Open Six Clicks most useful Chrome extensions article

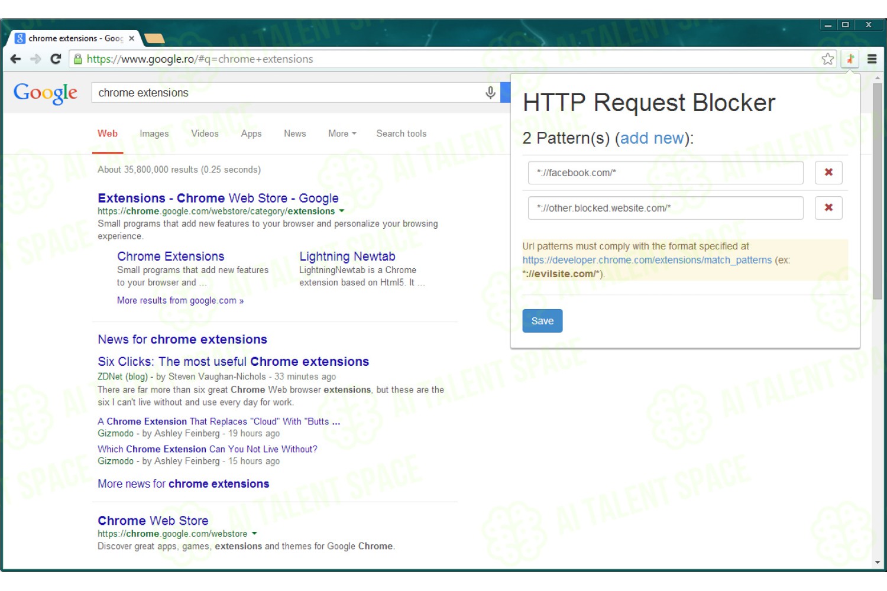coord(234,362)
